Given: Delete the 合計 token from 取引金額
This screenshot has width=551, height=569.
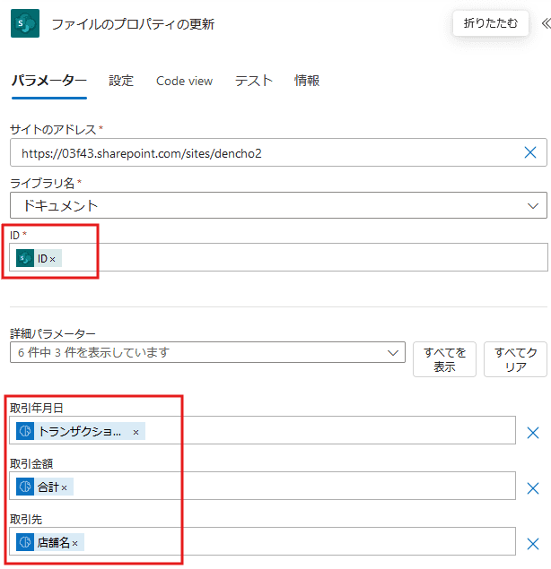Looking at the screenshot, I should tap(65, 487).
